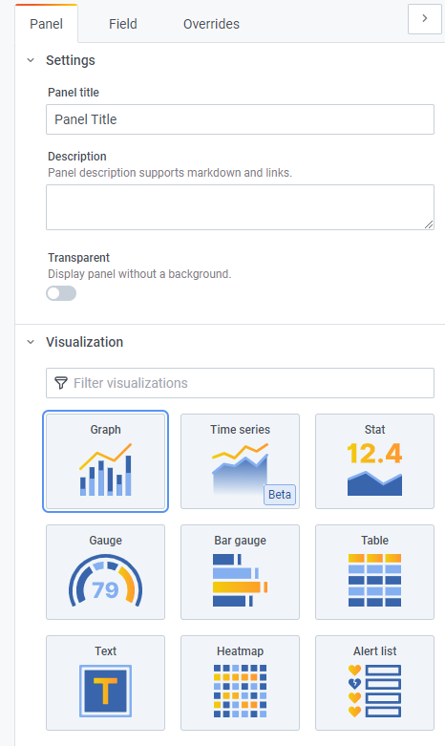Select the Graph visualization
The image size is (445, 746).
pos(106,461)
